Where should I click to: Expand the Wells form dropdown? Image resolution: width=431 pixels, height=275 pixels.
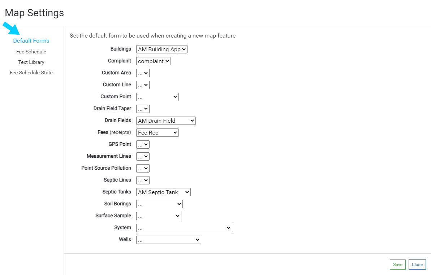[x=168, y=240]
